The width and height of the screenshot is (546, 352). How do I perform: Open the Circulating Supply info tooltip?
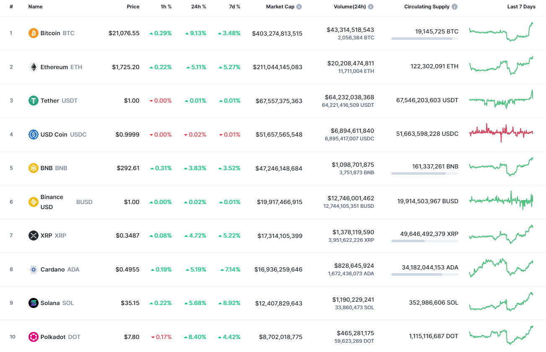[455, 6]
